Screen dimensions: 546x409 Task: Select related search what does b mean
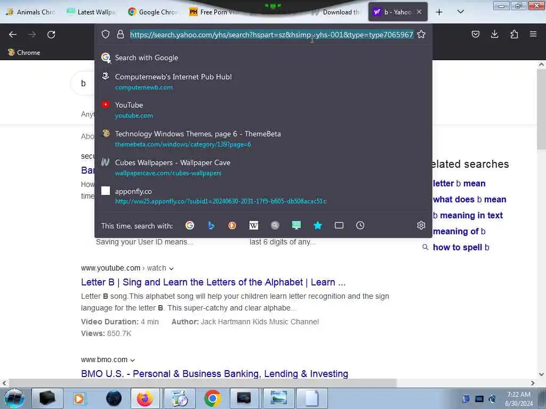tap(469, 199)
